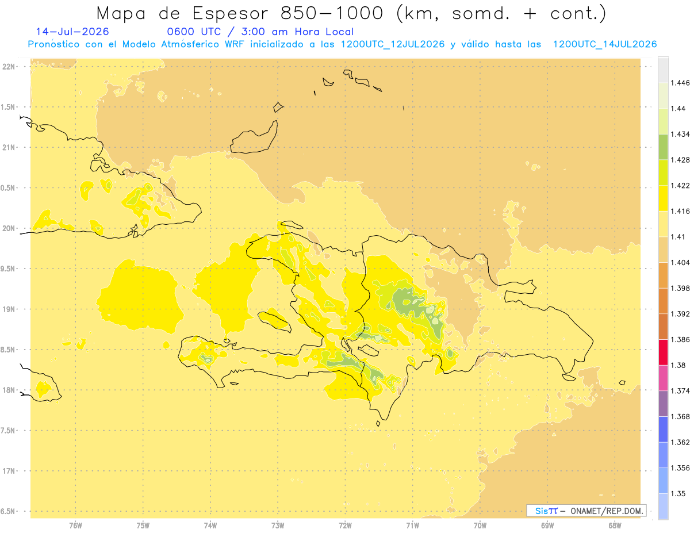Click the 1.404 colorbar value

click(x=680, y=262)
